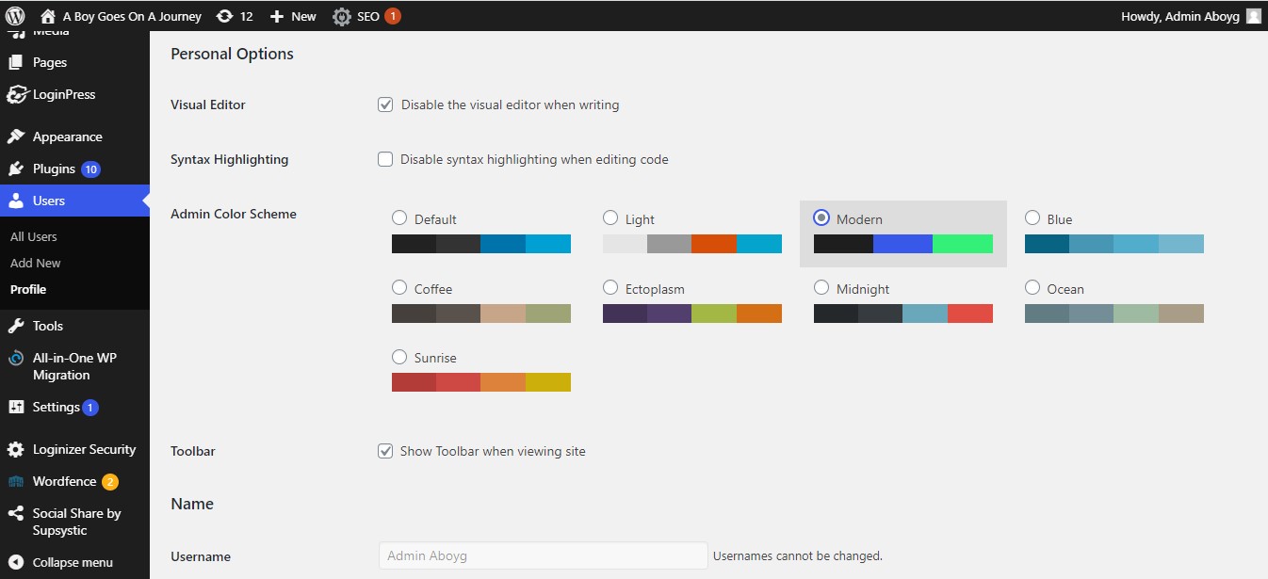1268x579 pixels.
Task: Toggle Show Toolbar when viewing site
Action: [385, 451]
